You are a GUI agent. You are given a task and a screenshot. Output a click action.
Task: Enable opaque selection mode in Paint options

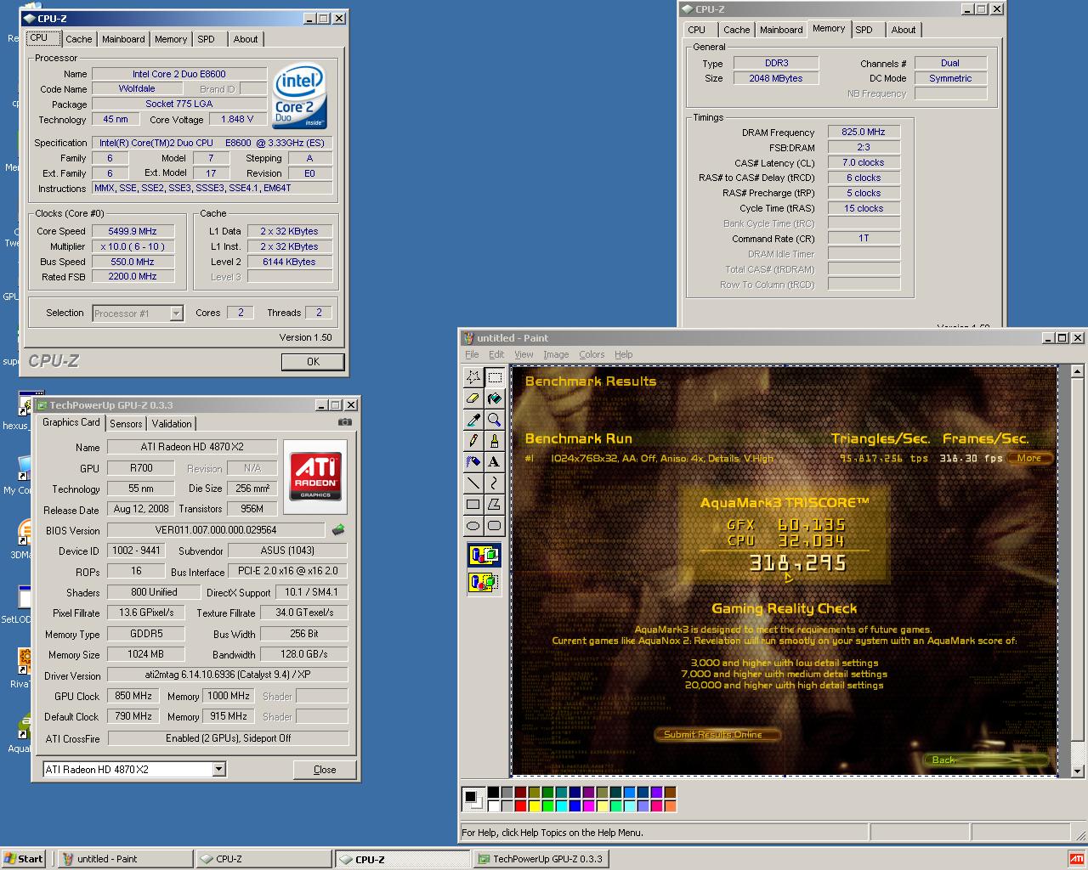click(484, 556)
